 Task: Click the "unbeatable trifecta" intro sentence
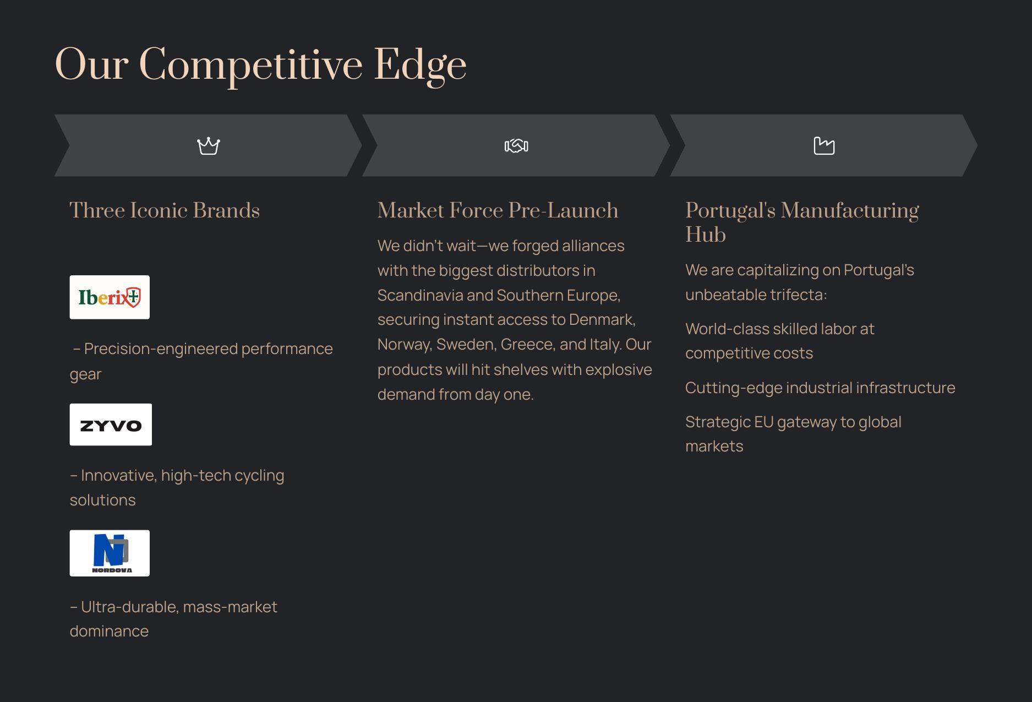[799, 282]
